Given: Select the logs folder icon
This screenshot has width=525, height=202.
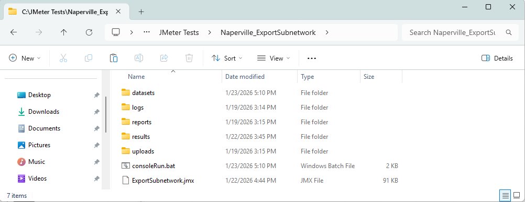Looking at the screenshot, I should coord(126,107).
